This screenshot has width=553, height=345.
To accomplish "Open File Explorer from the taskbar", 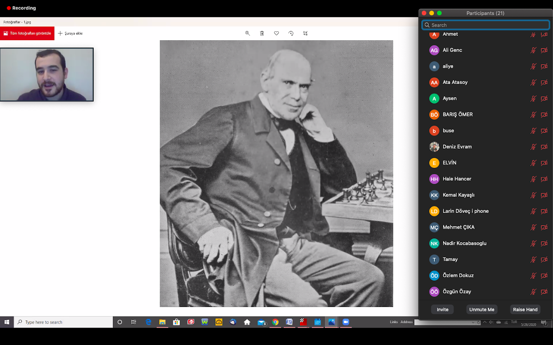I will 162,322.
